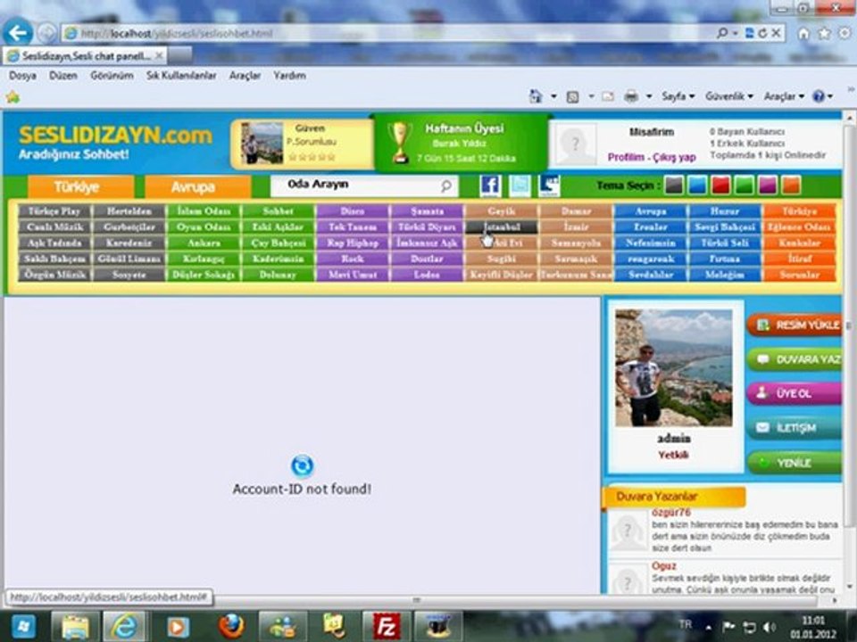Click the RESİM YÜKLE button
This screenshot has height=642, width=857.
[794, 325]
